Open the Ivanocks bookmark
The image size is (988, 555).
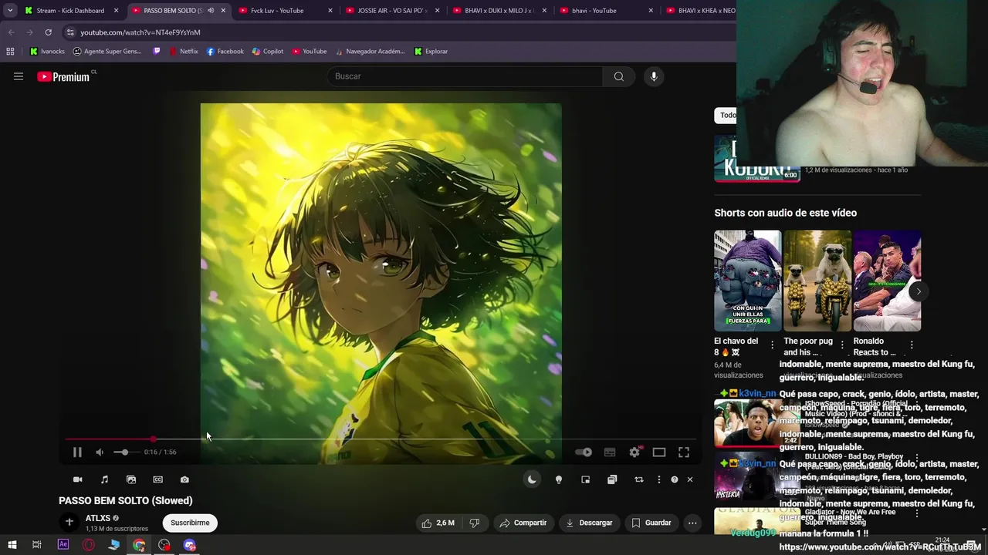click(x=47, y=51)
